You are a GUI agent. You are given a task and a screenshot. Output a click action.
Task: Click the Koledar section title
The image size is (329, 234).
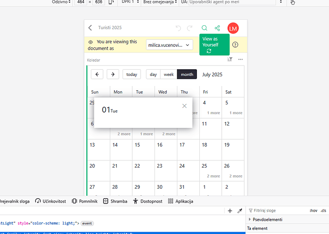click(x=93, y=60)
